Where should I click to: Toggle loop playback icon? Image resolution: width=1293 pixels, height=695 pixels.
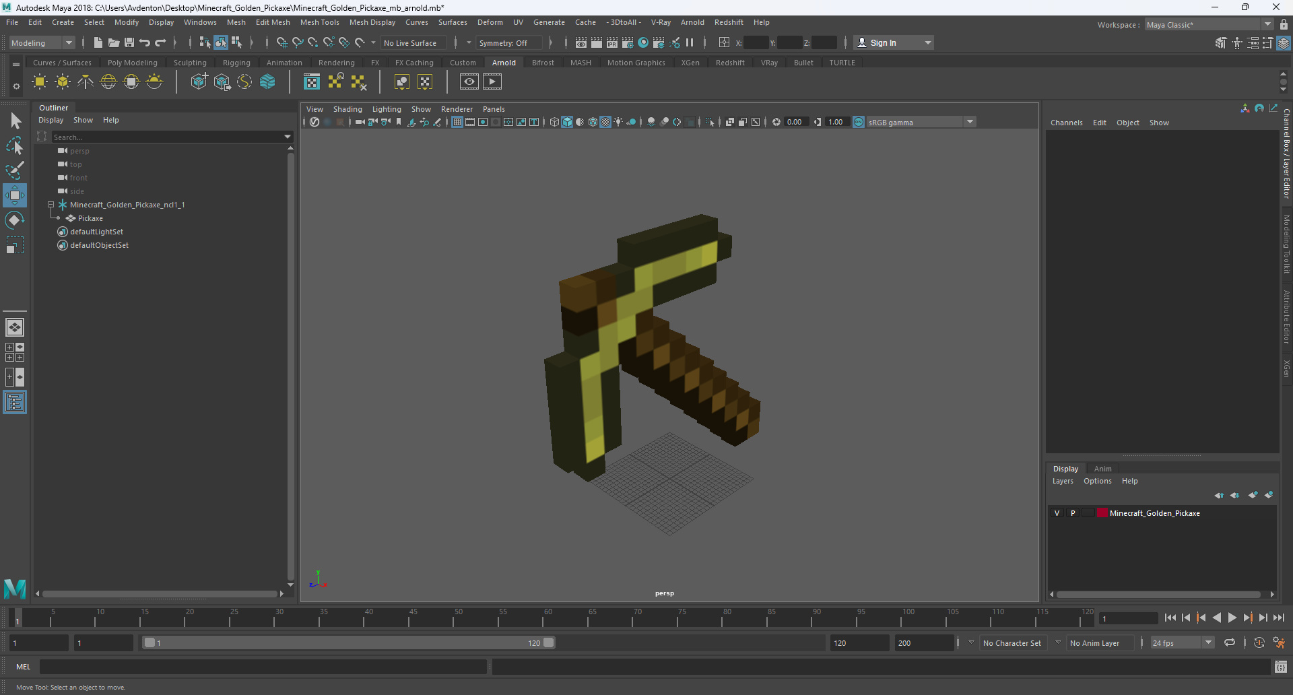[1230, 643]
